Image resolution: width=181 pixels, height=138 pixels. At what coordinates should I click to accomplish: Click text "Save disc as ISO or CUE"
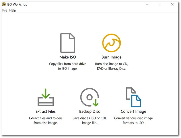pyautogui.click(x=90, y=118)
